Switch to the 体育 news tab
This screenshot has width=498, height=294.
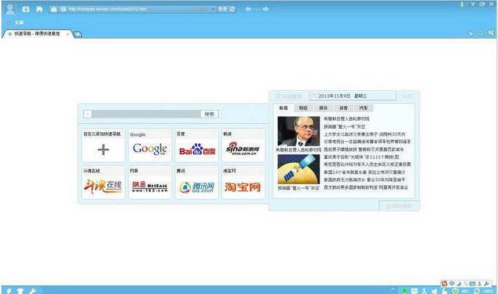[x=343, y=108]
